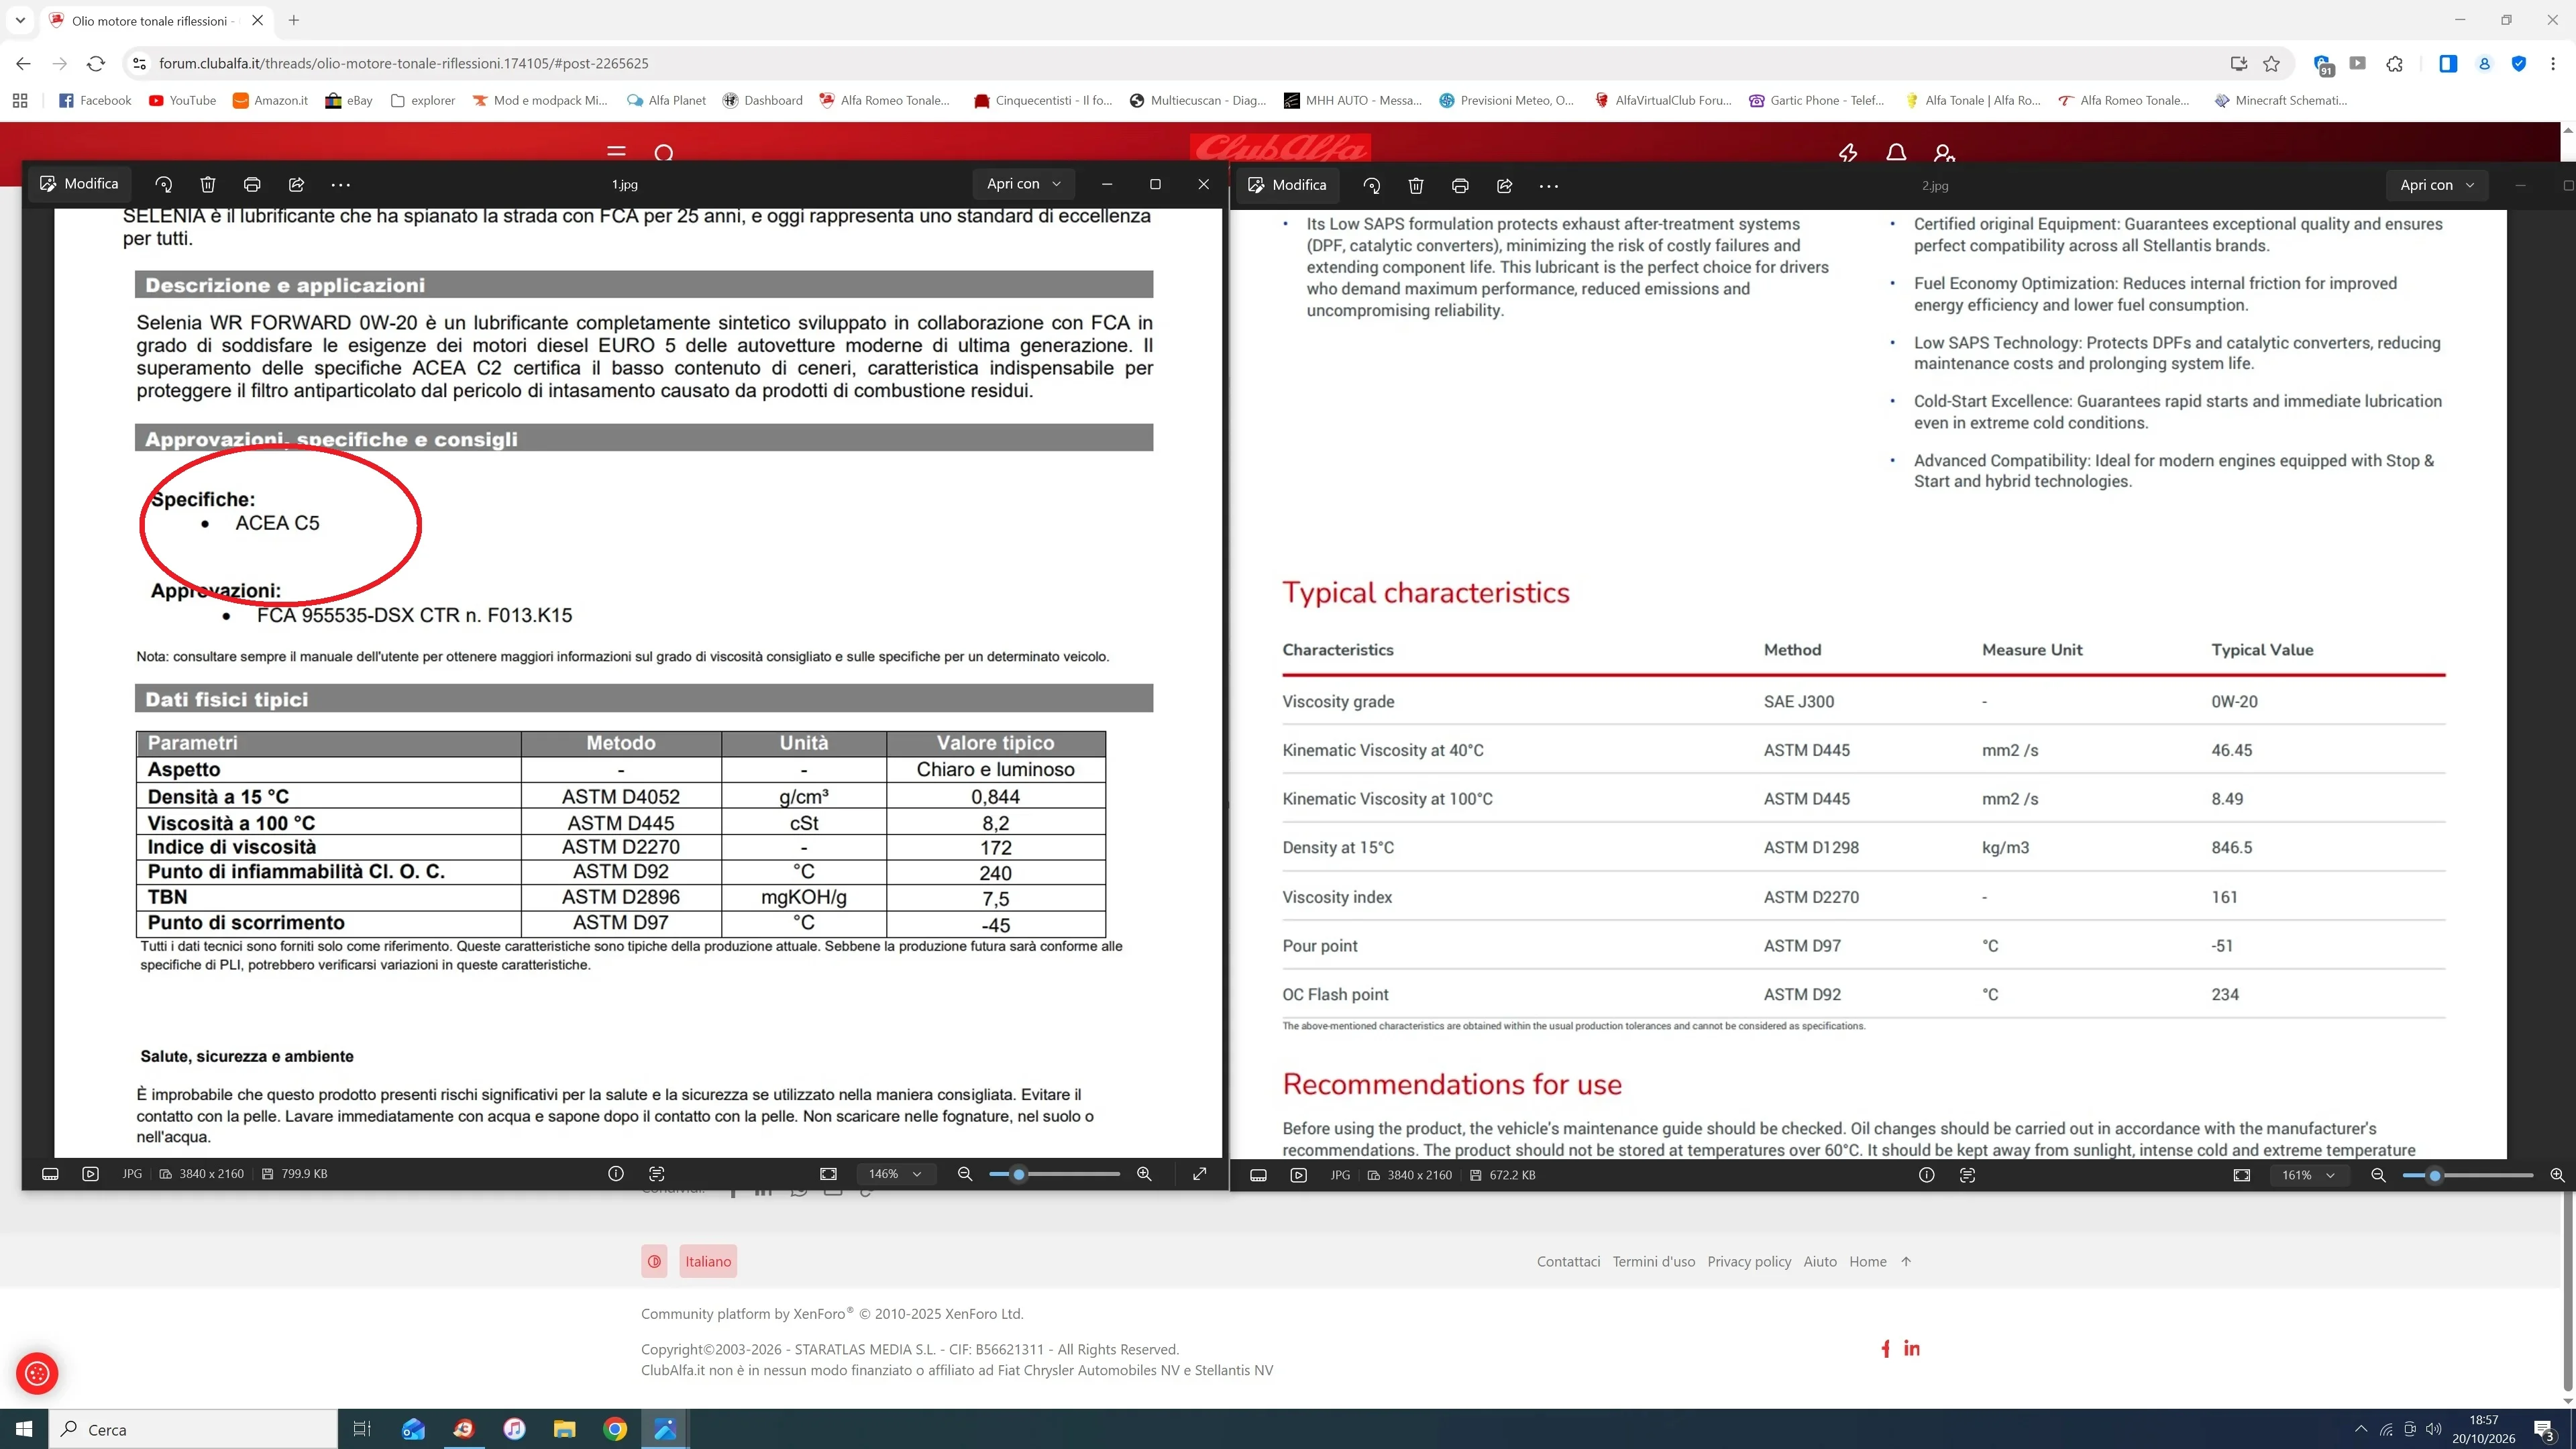Show file info in 2.jpg viewer
Viewport: 2576px width, 1449px height.
tap(1927, 1175)
